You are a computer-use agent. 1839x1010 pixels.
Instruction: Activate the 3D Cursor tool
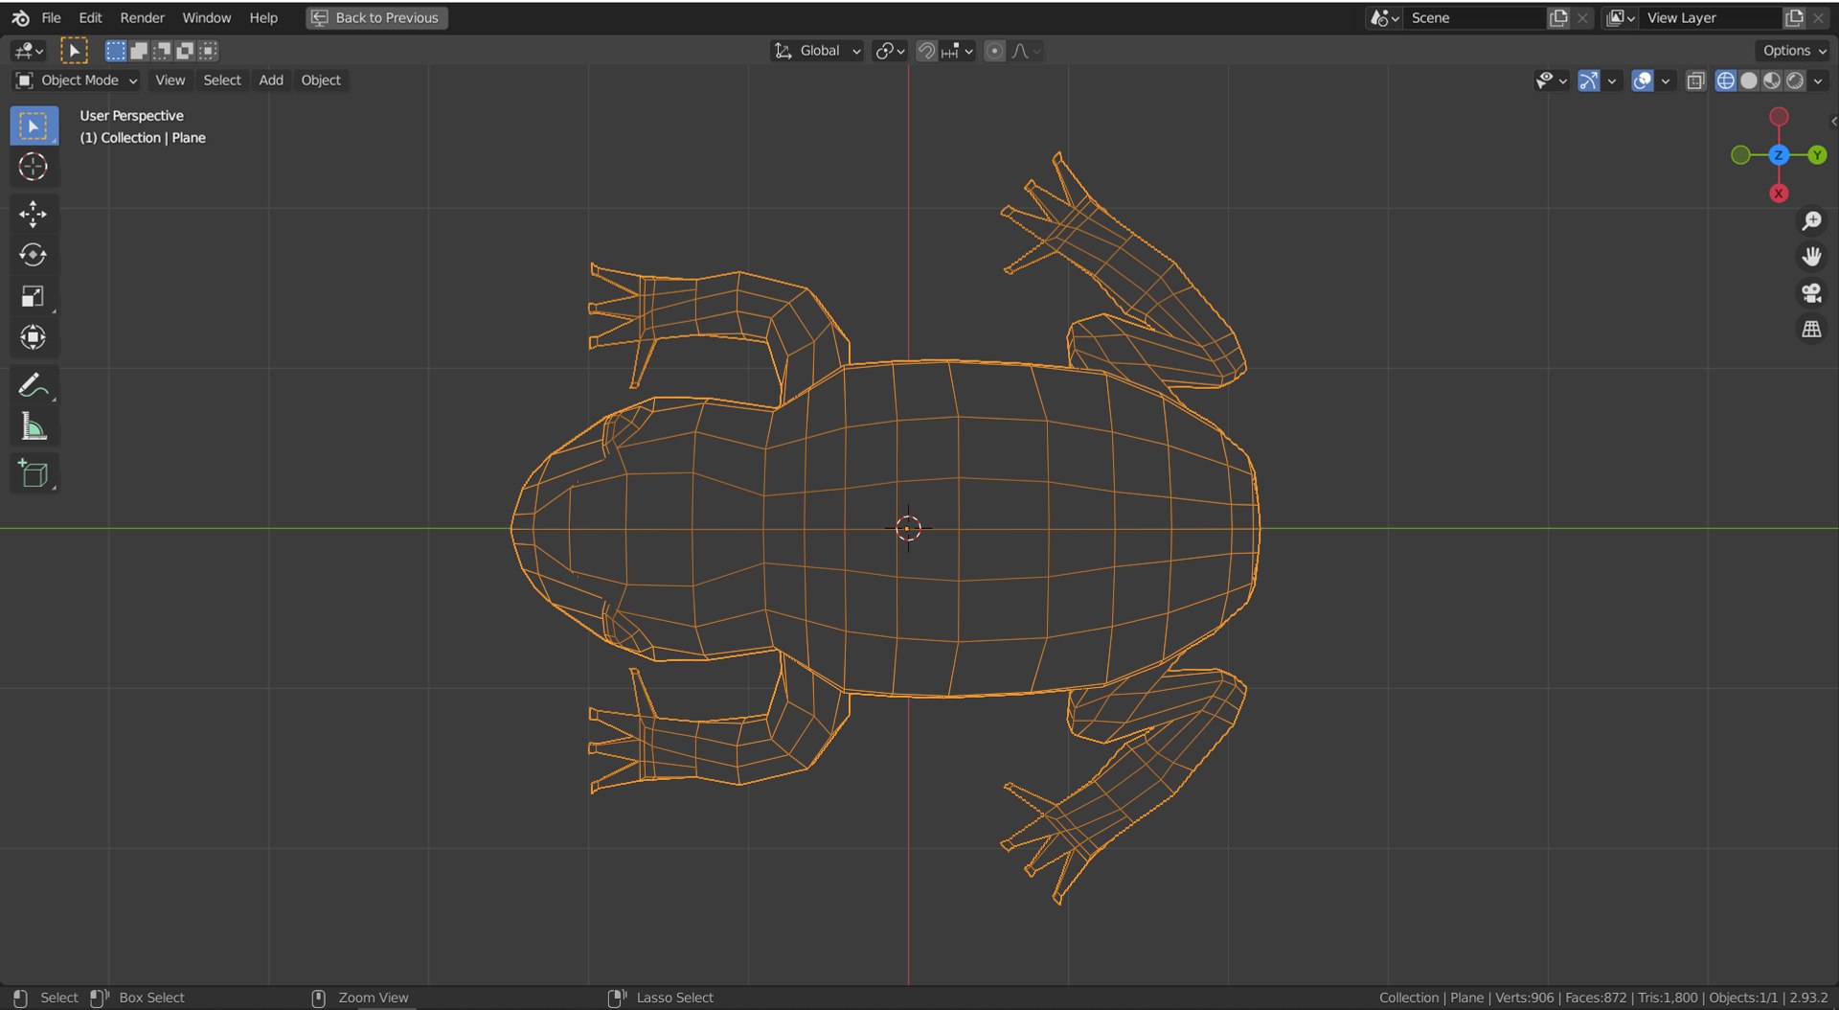[x=34, y=167]
